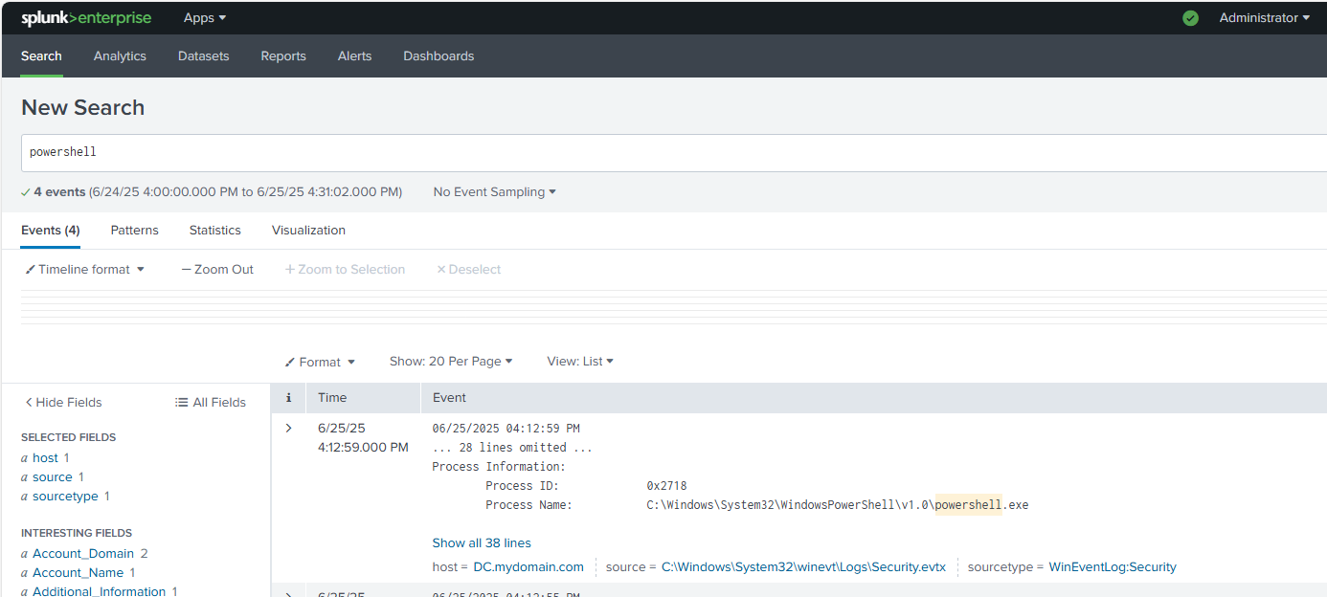Open the Alerts nav item

354,56
